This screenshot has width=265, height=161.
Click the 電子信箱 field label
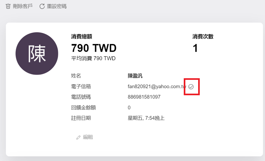click(81, 86)
